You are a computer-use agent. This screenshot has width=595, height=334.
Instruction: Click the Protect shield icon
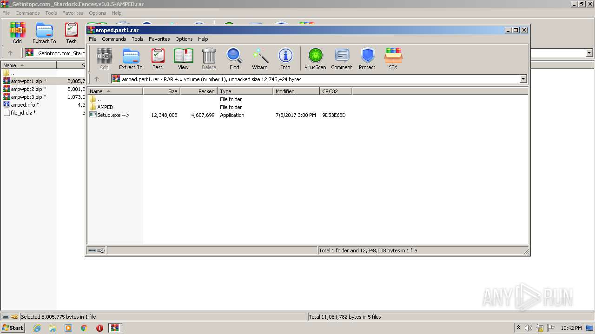367,58
